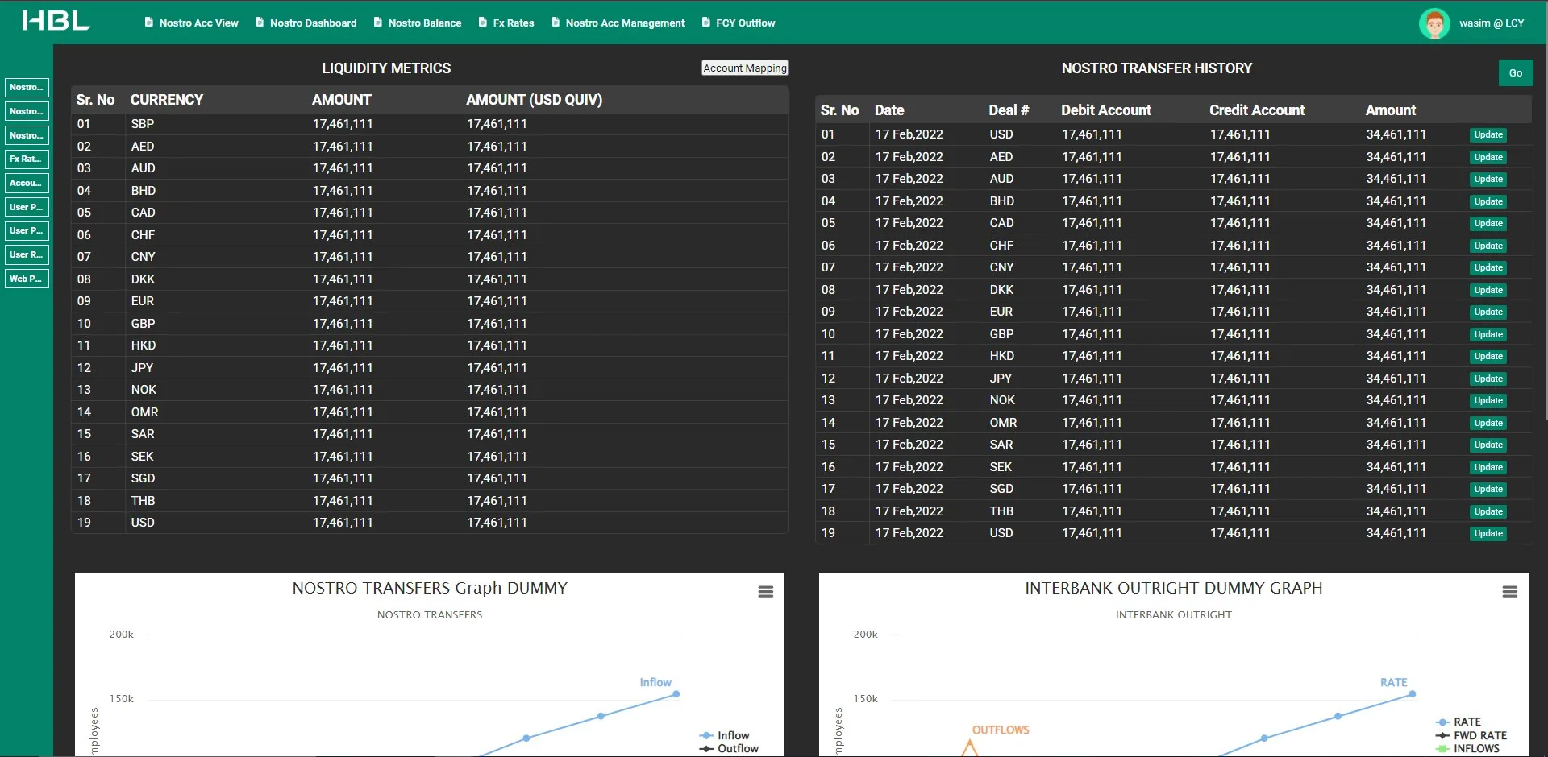Go to the Nostro Dashboard menu
Image resolution: width=1548 pixels, height=757 pixels.
point(313,23)
